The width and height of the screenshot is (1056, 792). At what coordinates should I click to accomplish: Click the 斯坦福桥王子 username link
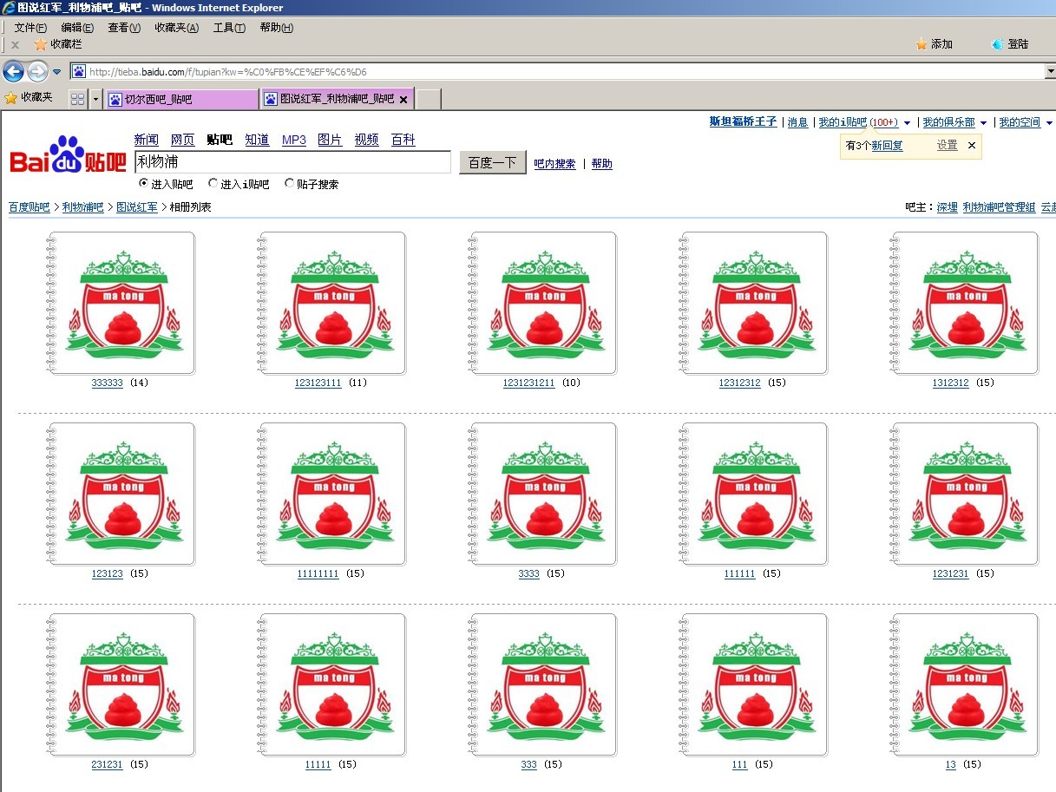pyautogui.click(x=744, y=122)
